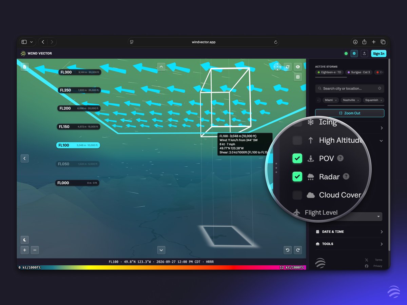Switch to night mode with the moon icon

point(25,240)
